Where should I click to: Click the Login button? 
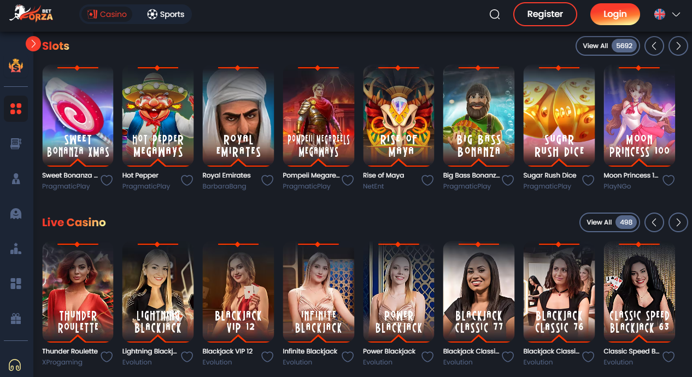click(x=615, y=14)
